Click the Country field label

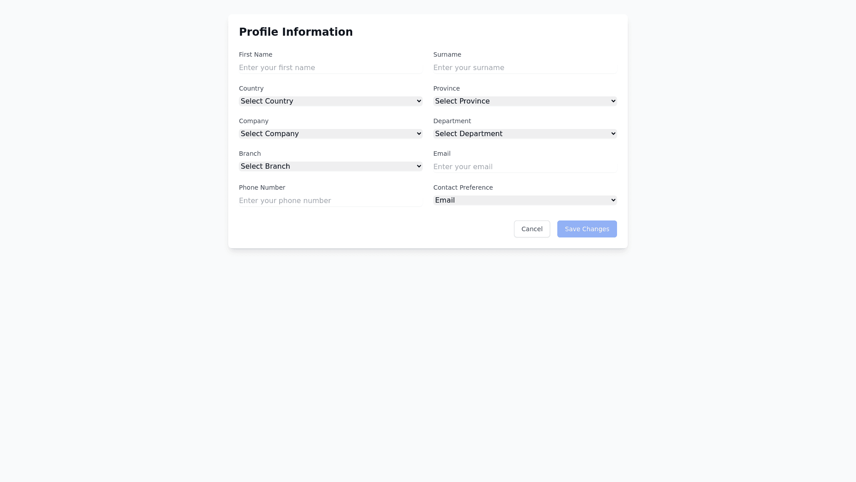[251, 88]
